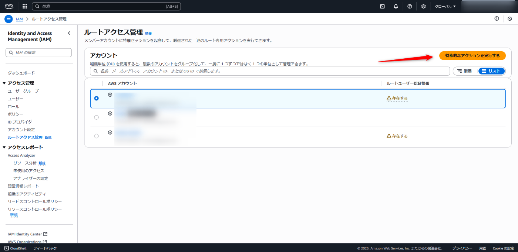Toggle the hamburger navigation menu
The image size is (518, 252).
pyautogui.click(x=9, y=19)
